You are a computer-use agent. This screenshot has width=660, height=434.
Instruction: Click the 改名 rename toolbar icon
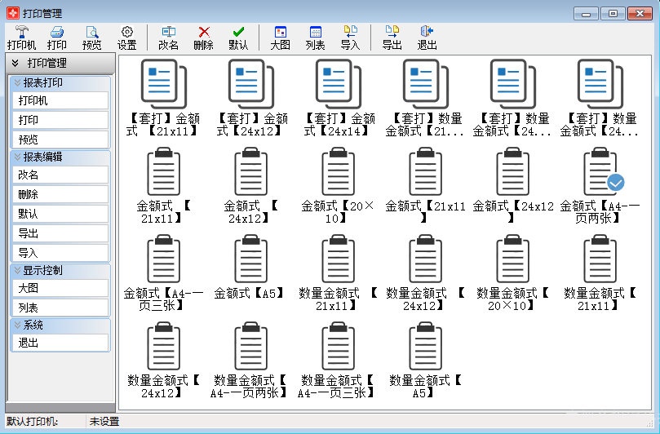point(168,33)
